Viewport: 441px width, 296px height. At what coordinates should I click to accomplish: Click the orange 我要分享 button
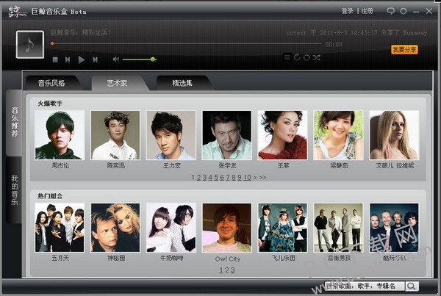(x=404, y=50)
